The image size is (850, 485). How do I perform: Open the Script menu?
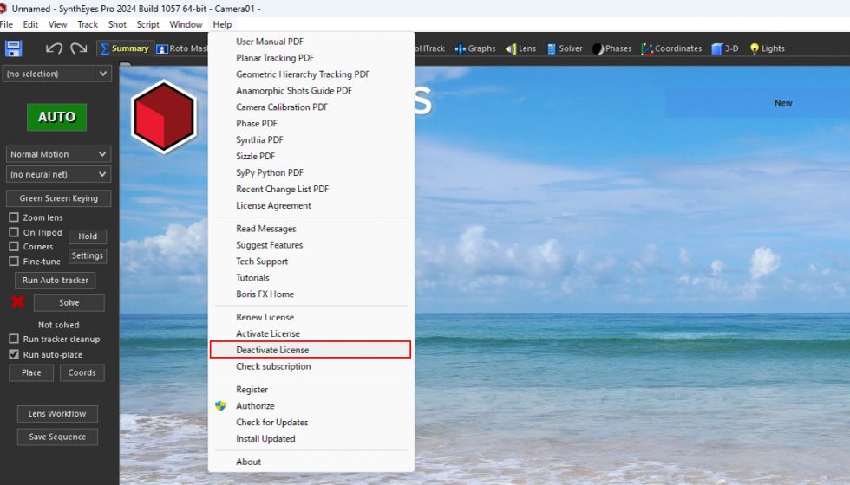(148, 24)
